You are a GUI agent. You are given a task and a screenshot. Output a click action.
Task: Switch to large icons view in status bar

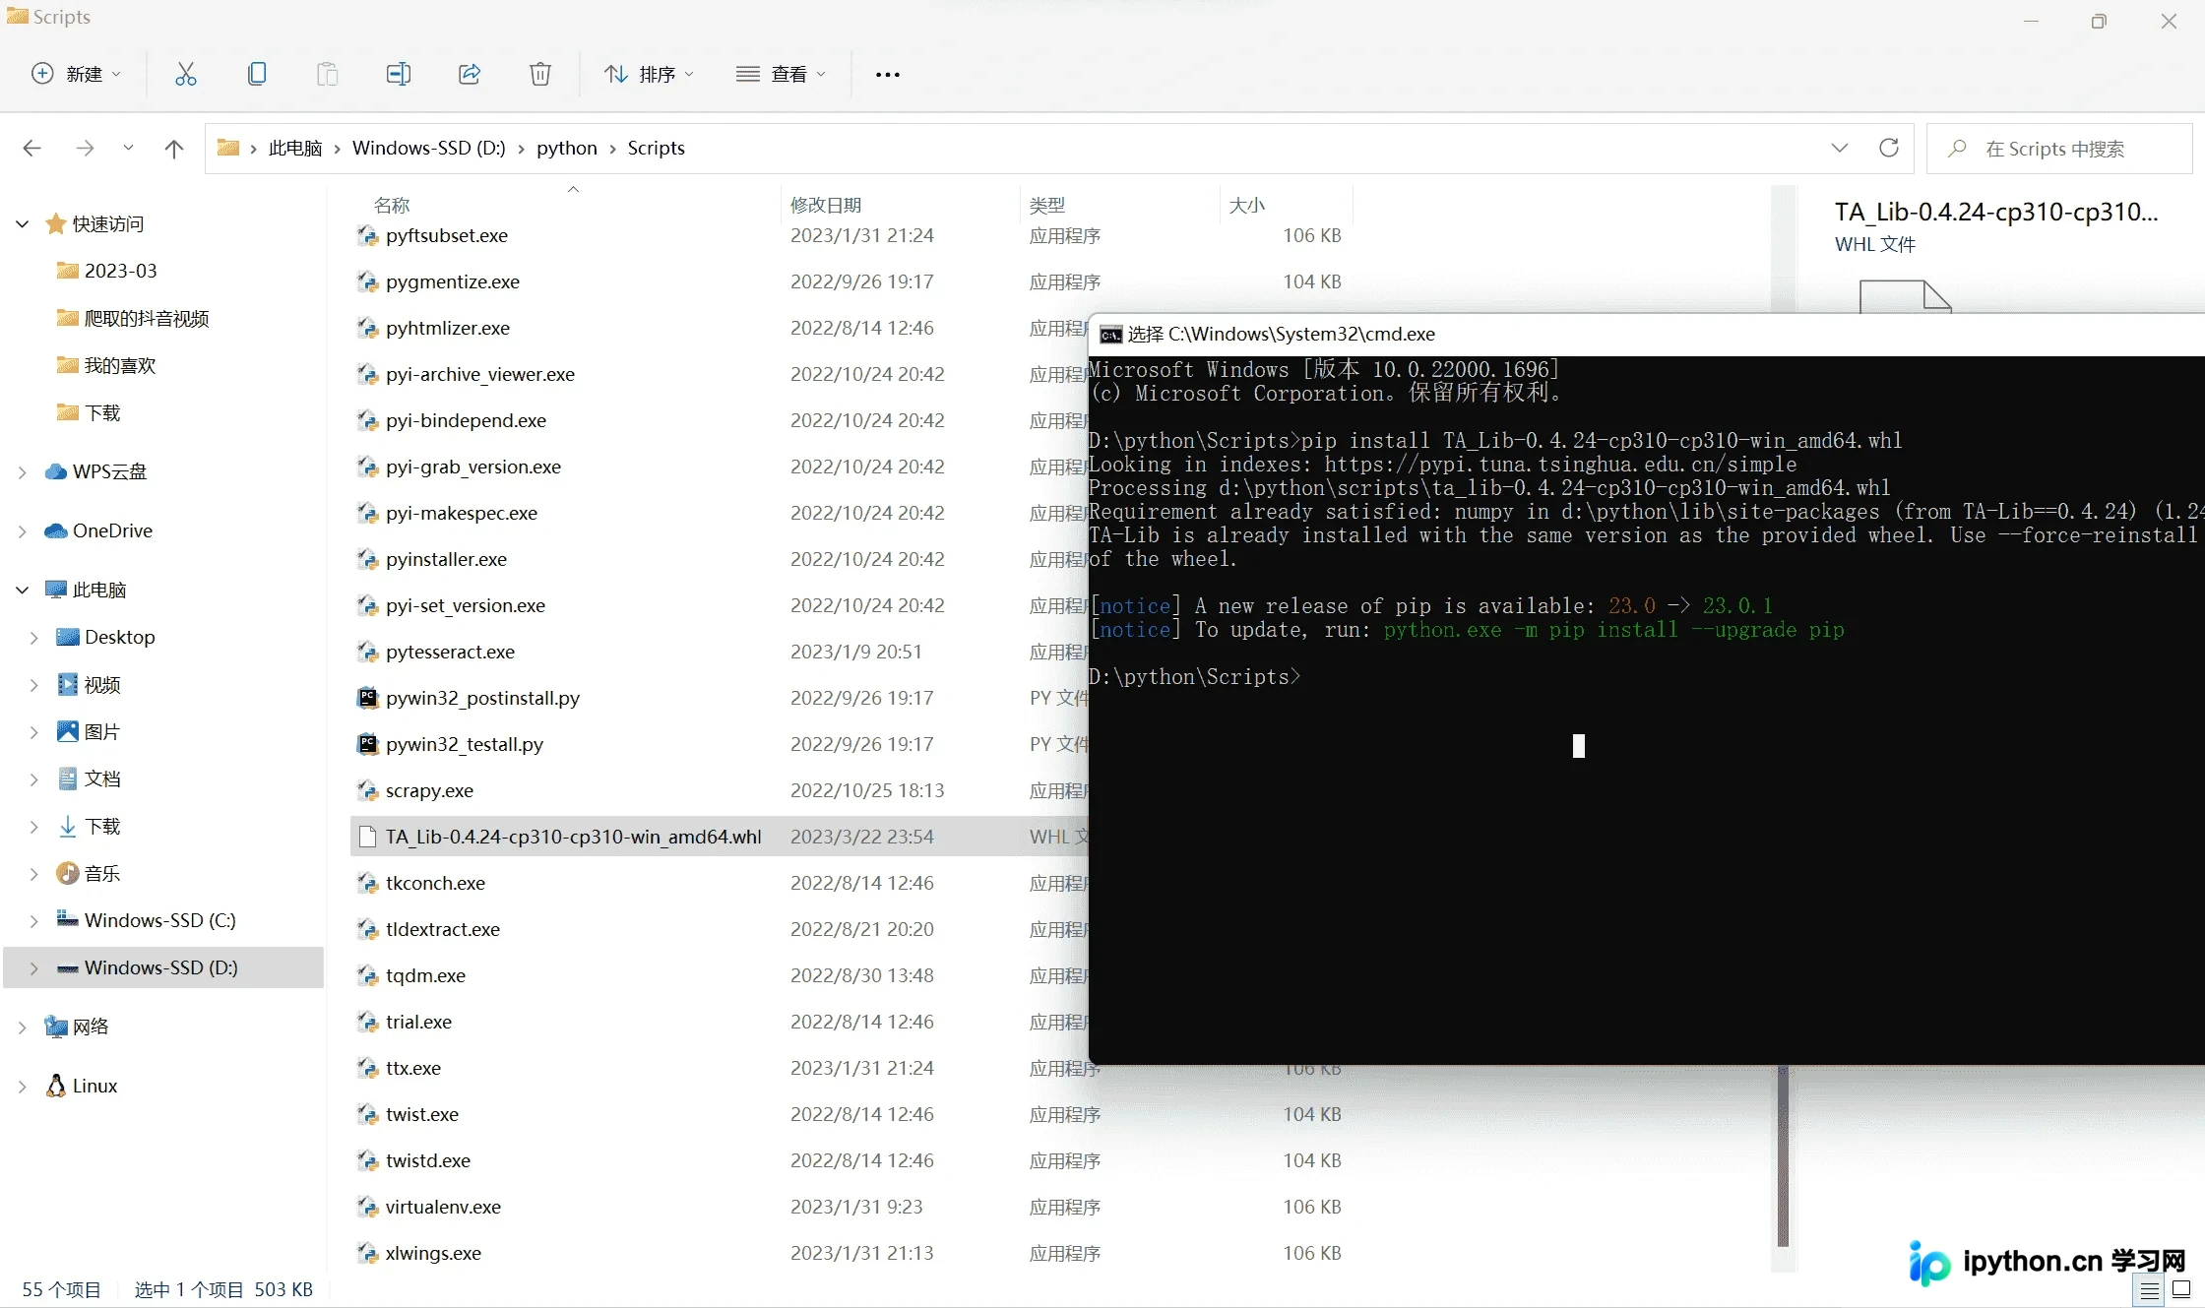pyautogui.click(x=2181, y=1290)
